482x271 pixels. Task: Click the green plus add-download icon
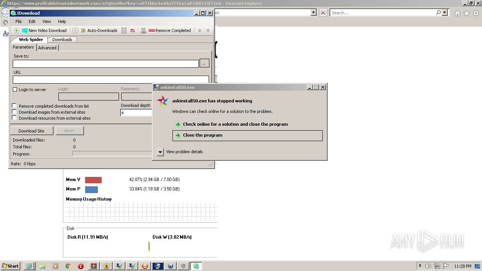[x=17, y=30]
